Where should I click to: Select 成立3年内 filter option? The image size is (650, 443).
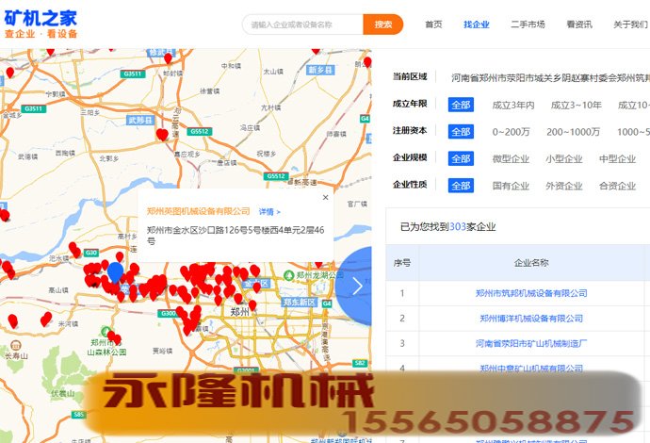(513, 105)
